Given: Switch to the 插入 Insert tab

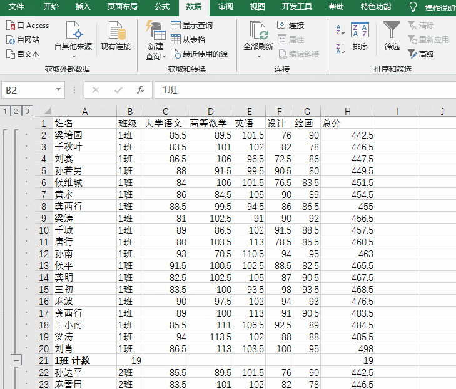Looking at the screenshot, I should tap(83, 7).
